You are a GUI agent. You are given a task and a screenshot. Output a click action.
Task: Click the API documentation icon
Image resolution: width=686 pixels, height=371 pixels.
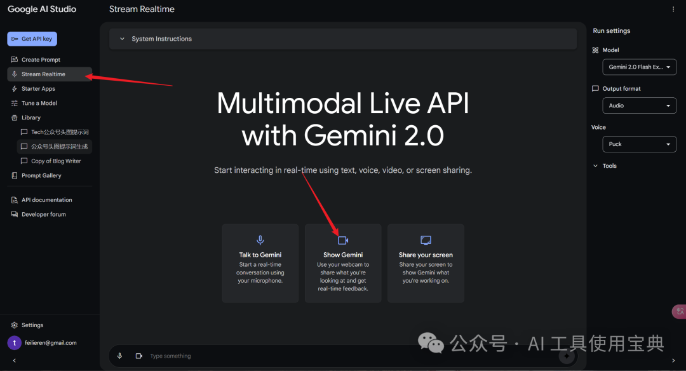tap(15, 200)
